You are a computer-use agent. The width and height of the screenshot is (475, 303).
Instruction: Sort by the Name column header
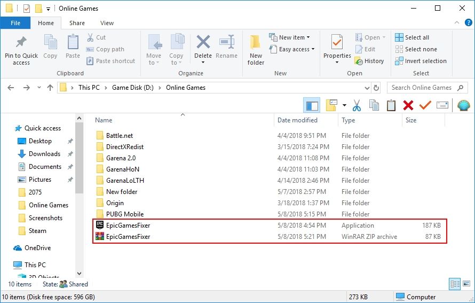pyautogui.click(x=104, y=120)
